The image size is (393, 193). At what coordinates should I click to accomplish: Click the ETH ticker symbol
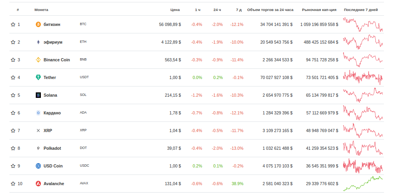click(83, 42)
